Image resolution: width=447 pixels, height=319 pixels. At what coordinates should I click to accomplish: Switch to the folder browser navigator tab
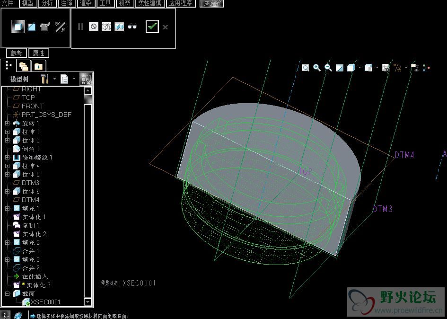(x=24, y=66)
